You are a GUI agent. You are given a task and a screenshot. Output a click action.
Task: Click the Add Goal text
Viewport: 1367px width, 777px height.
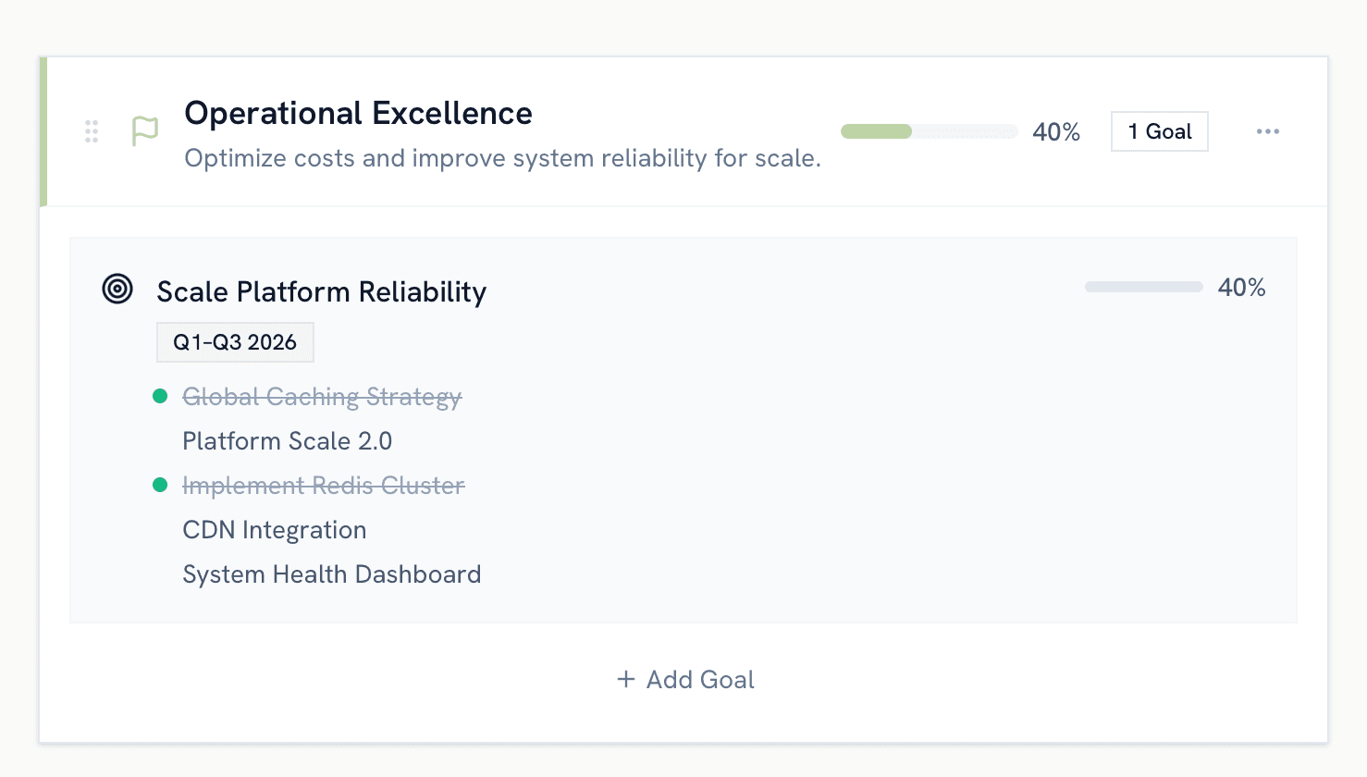700,680
